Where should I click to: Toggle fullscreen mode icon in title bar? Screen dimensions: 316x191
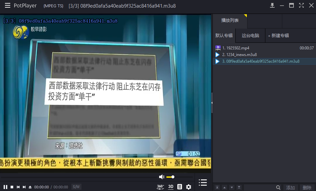[301, 5]
